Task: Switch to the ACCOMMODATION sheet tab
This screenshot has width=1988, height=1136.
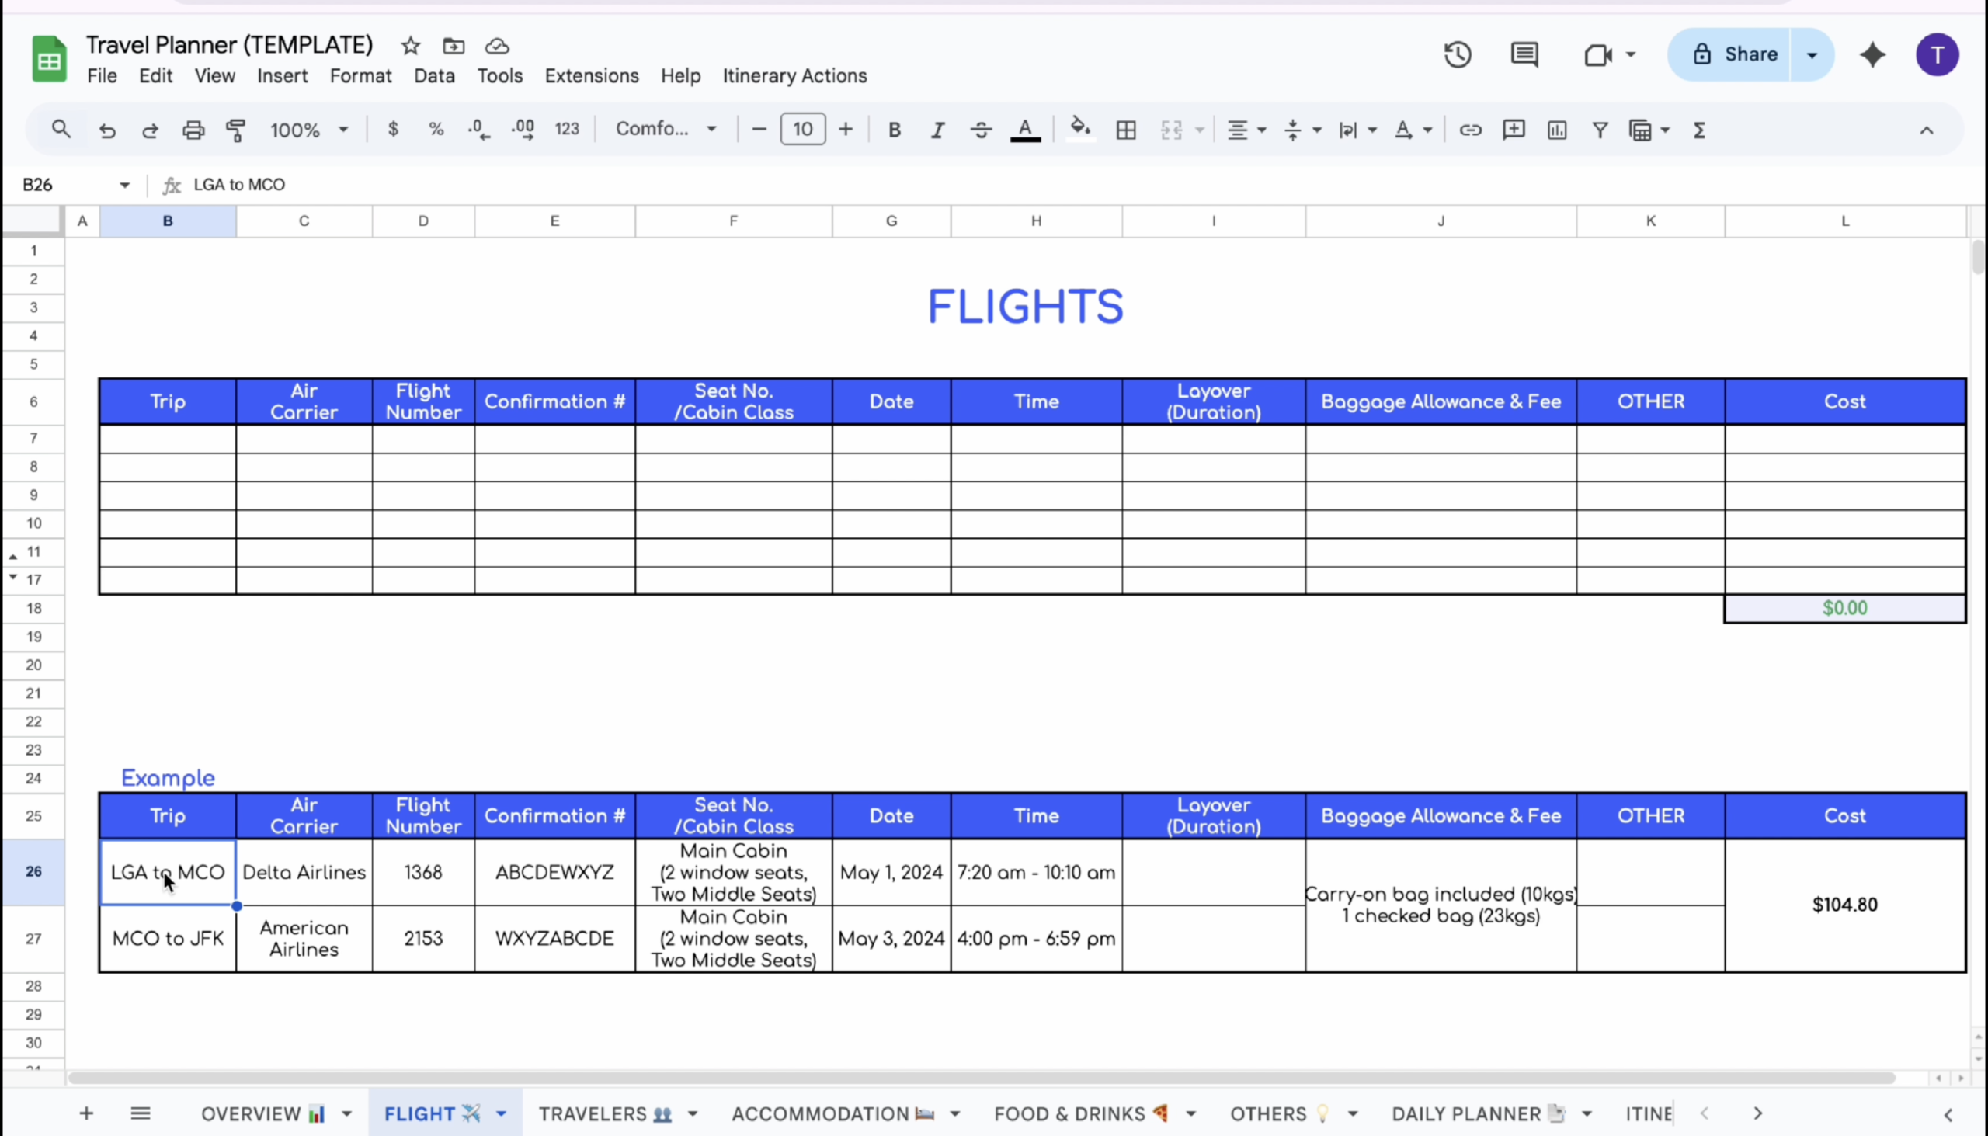Action: pos(819,1113)
